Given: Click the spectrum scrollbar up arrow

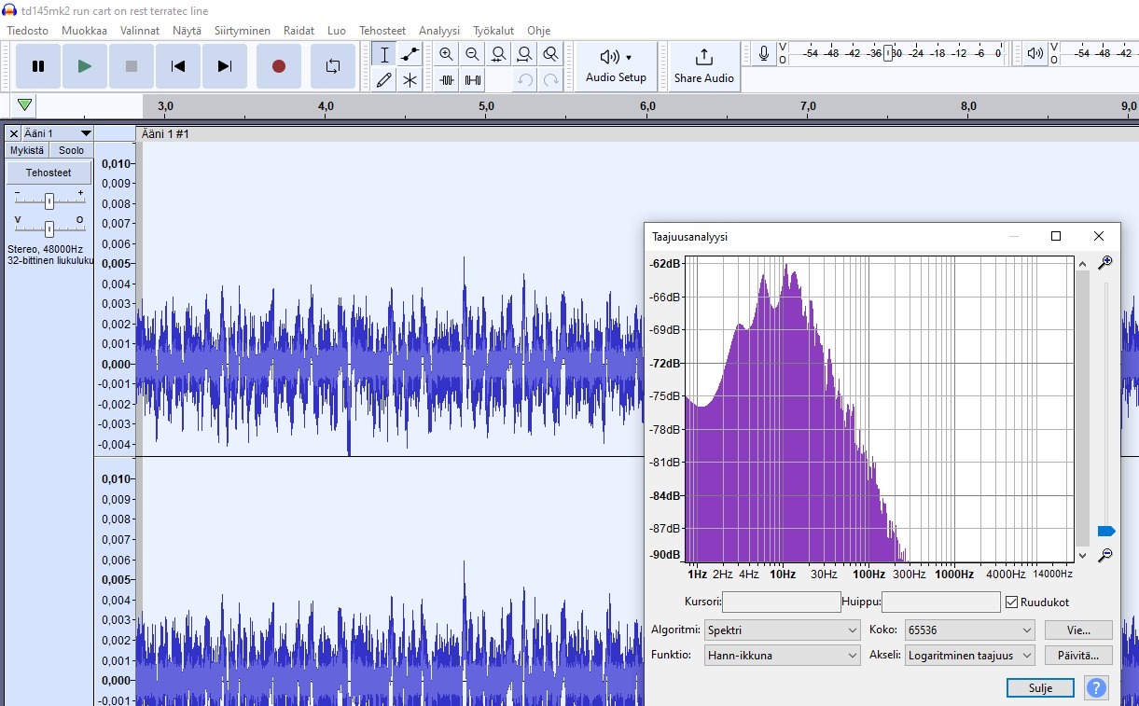Looking at the screenshot, I should pyautogui.click(x=1083, y=264).
